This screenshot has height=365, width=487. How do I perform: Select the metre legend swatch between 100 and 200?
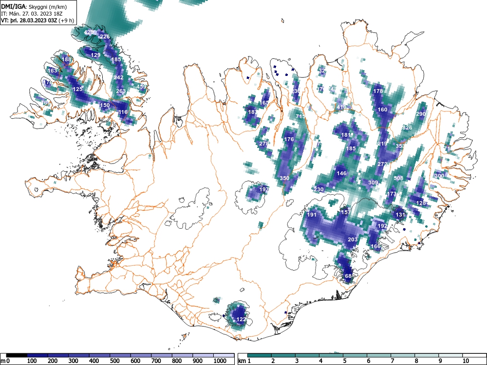[x=38, y=355]
